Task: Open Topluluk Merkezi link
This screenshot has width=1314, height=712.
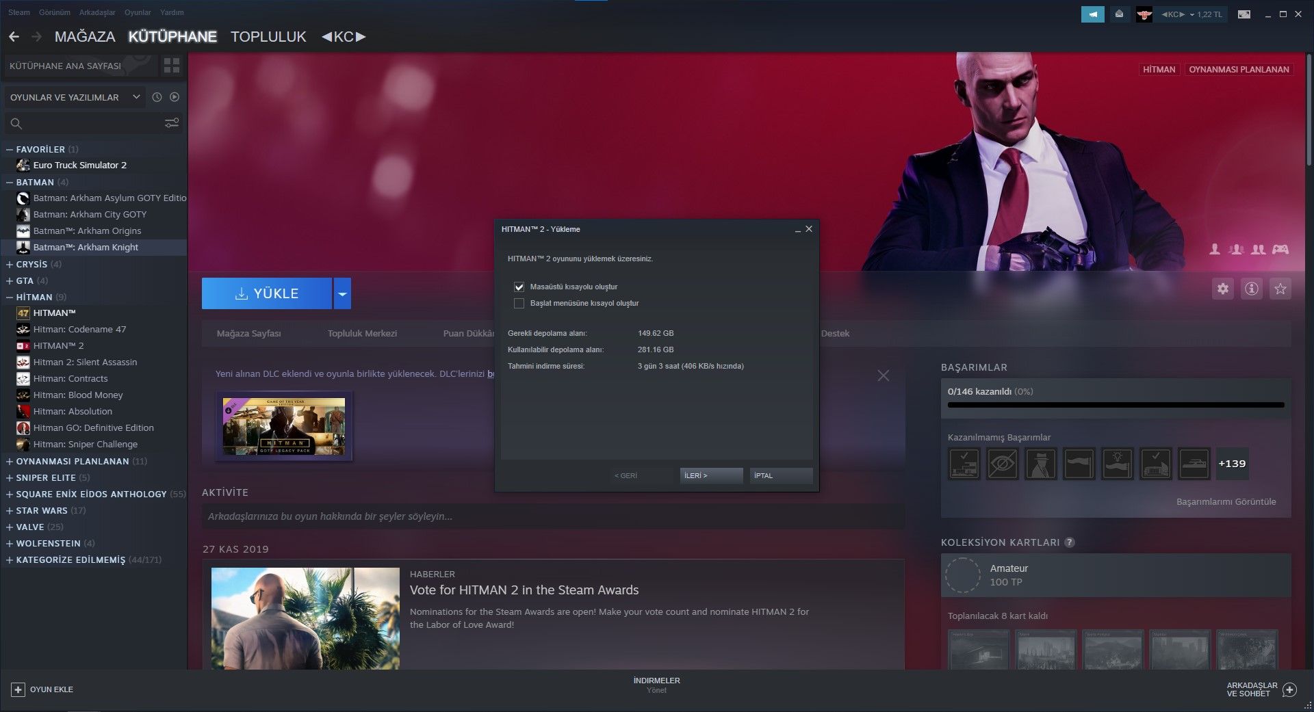Action: [362, 334]
